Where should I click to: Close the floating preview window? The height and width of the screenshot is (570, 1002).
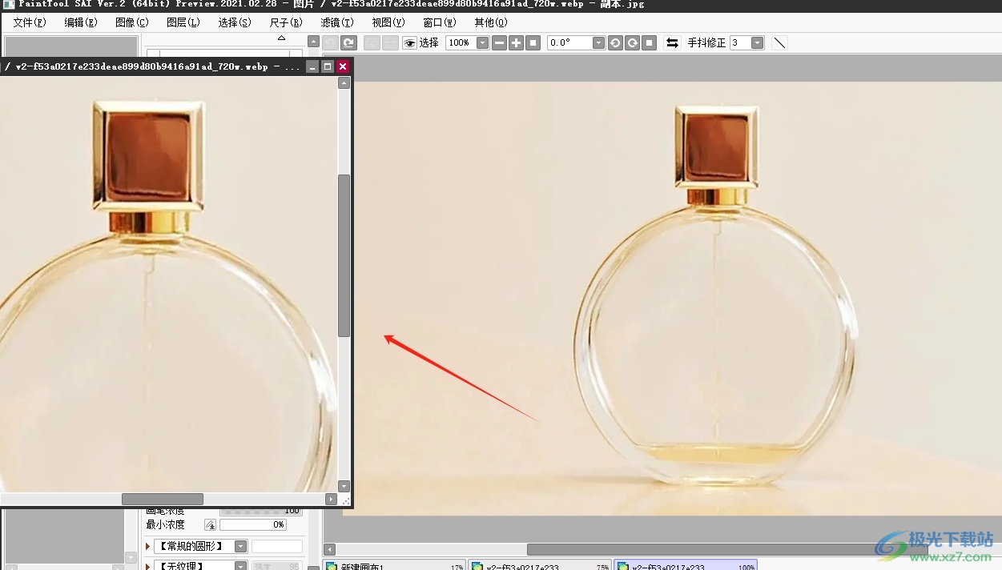343,66
